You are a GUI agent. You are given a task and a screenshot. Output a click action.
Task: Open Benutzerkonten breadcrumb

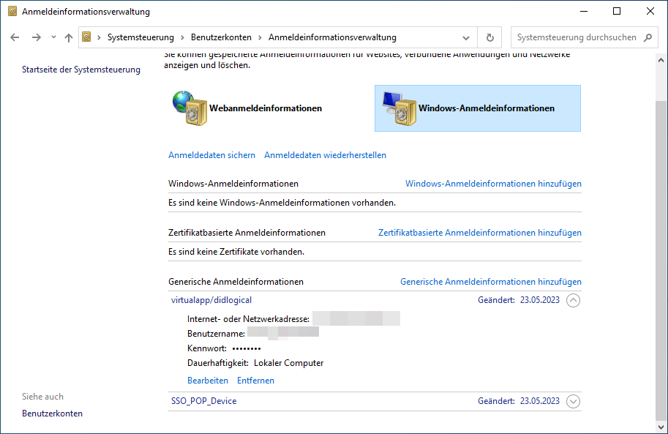click(x=221, y=37)
